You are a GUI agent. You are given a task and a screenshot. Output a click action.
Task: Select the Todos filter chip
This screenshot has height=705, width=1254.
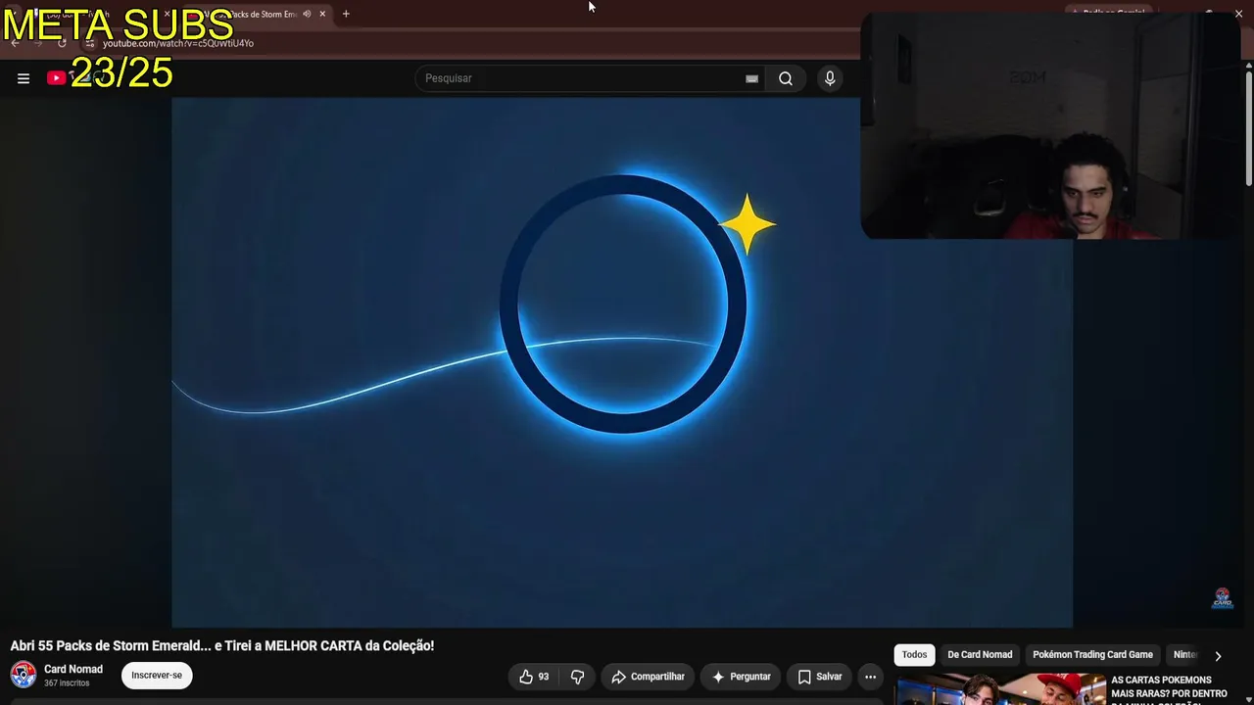click(x=914, y=654)
